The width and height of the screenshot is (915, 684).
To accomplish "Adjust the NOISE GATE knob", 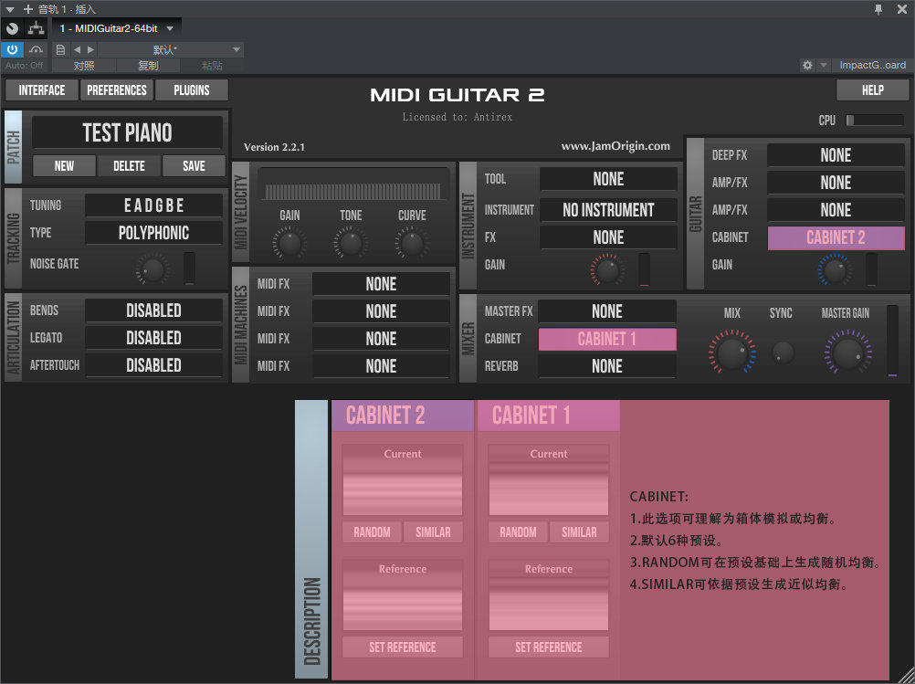I will tap(152, 269).
